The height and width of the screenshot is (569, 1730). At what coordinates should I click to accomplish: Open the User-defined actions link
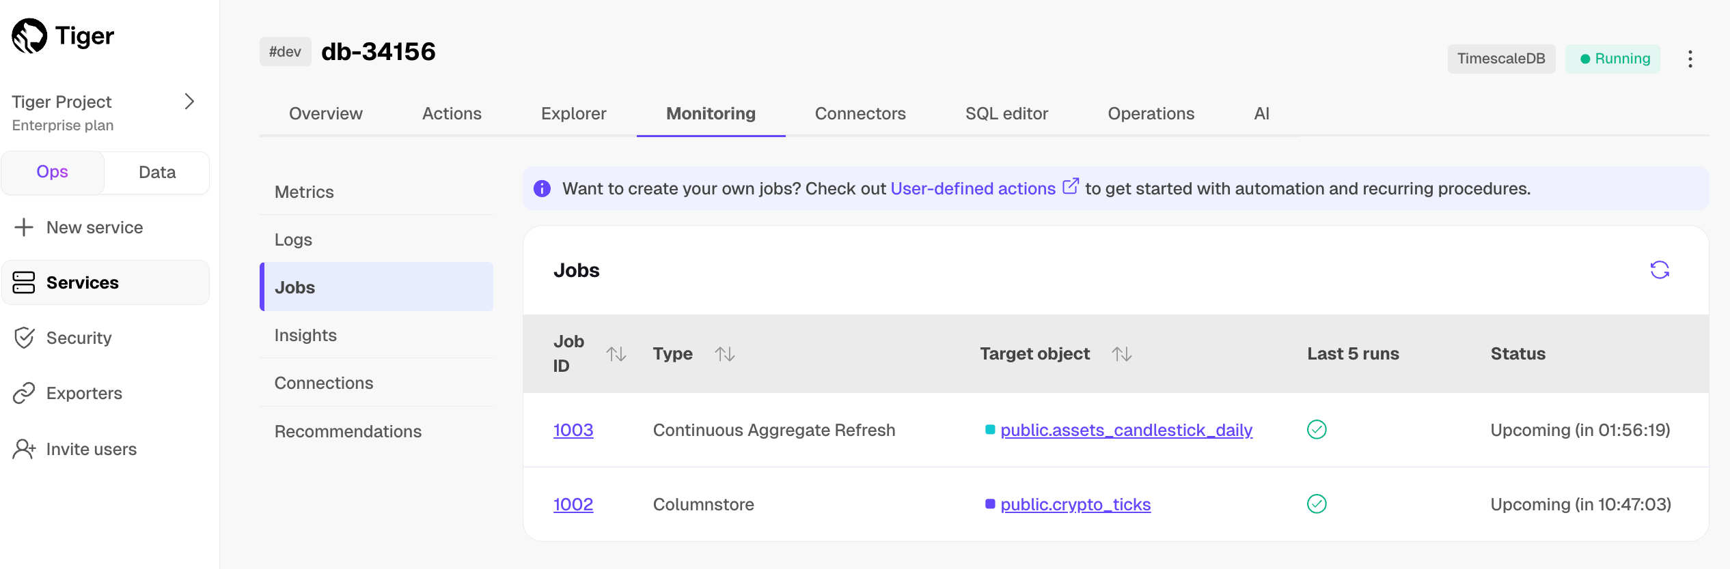972,188
